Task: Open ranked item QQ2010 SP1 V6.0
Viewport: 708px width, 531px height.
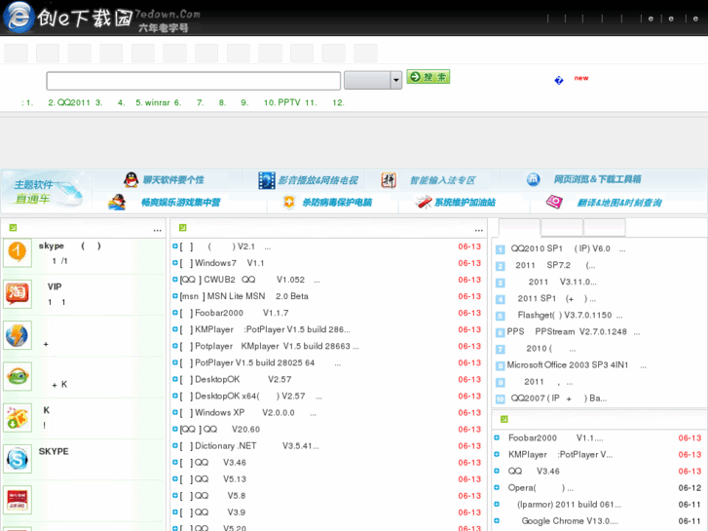Action: click(x=568, y=248)
